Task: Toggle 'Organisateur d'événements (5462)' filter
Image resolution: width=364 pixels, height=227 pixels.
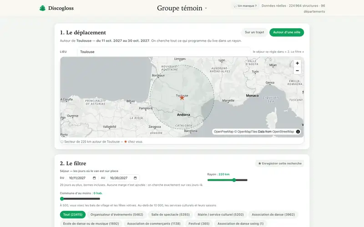Action: (117, 214)
